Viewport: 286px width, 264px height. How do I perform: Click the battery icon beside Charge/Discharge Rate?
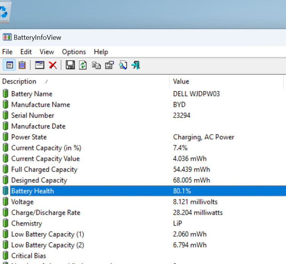point(5,212)
